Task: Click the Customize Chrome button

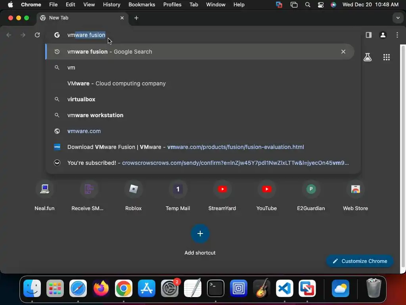Action: click(x=360, y=261)
